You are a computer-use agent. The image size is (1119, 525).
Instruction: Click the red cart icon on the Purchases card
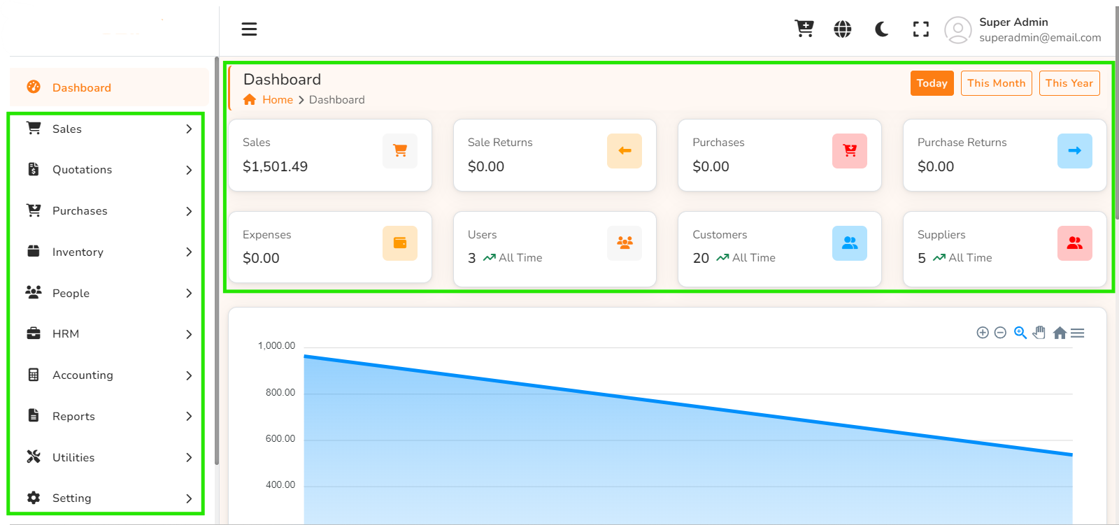point(850,151)
